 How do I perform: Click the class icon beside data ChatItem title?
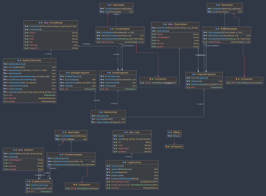point(14,150)
